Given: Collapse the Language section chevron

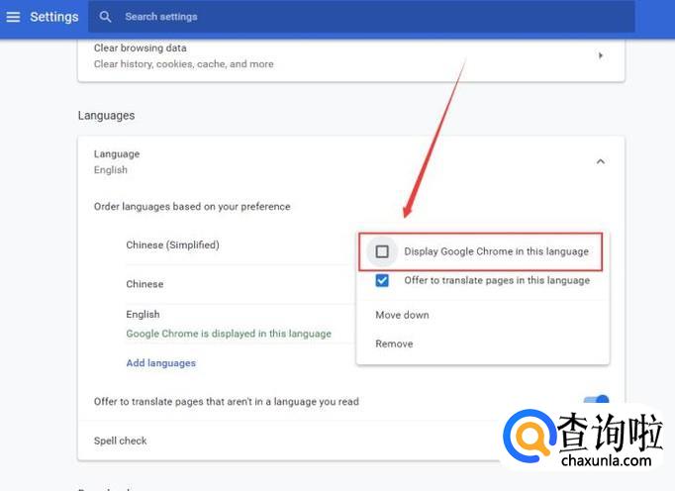Looking at the screenshot, I should 601,161.
